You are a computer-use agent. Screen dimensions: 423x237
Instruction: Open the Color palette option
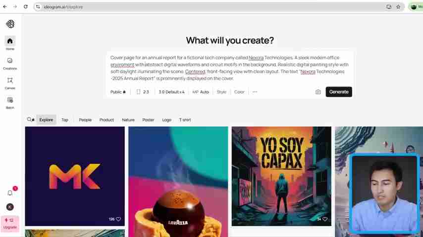239,92
